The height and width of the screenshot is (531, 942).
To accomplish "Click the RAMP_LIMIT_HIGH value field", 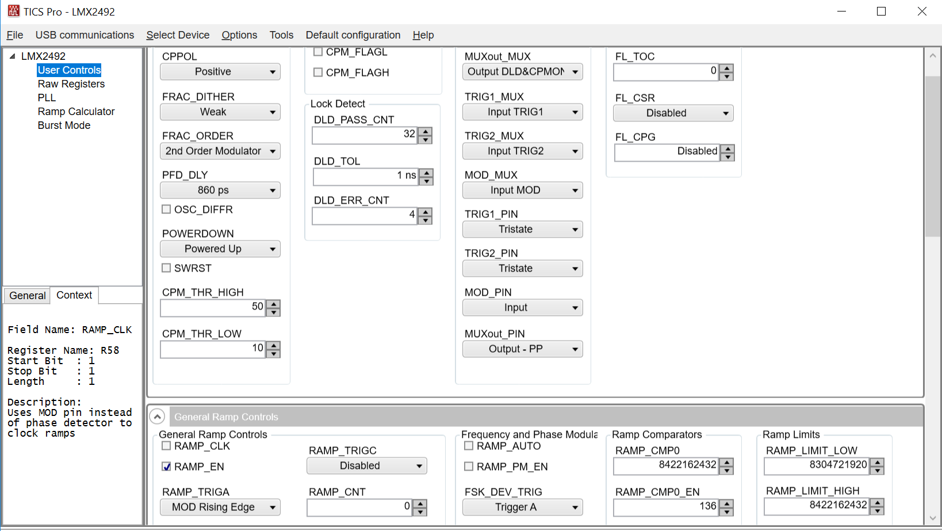I will [x=817, y=507].
